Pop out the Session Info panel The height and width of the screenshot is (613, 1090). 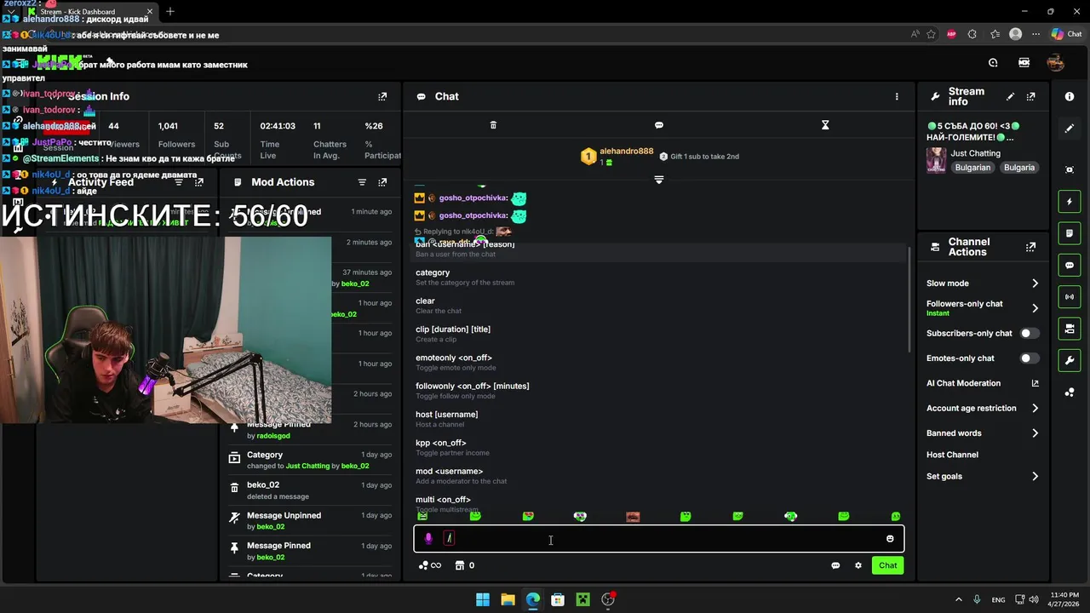[x=382, y=97]
